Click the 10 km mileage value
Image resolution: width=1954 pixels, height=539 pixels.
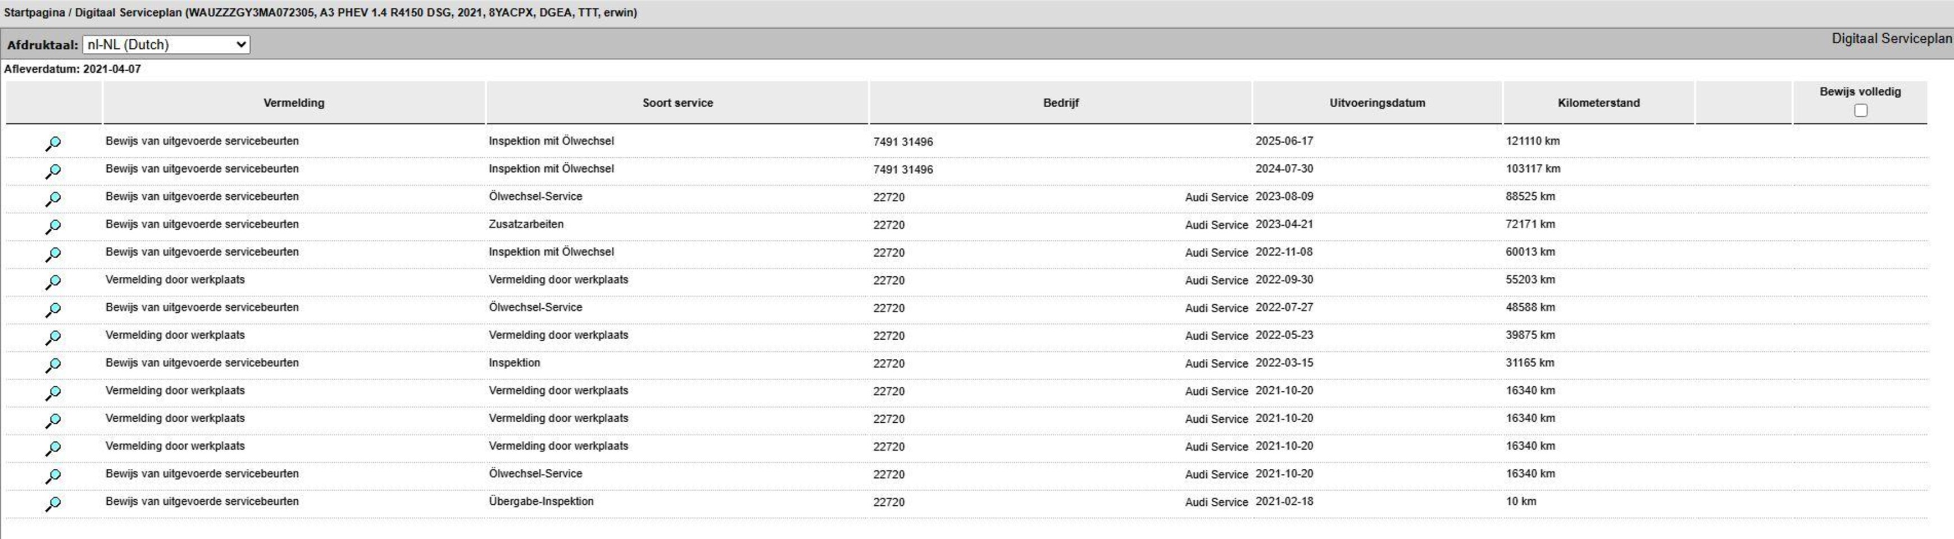(1521, 501)
